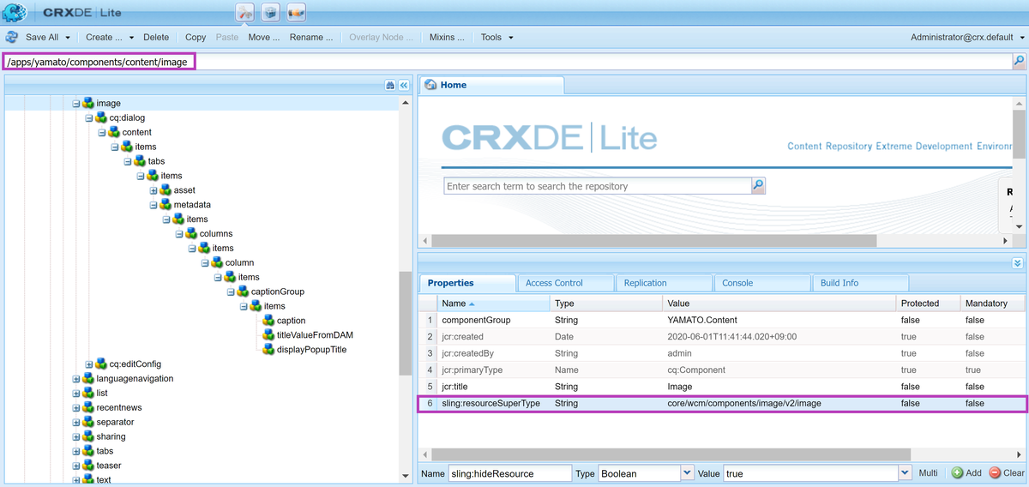Click the property Name input field
The height and width of the screenshot is (487, 1029).
point(509,472)
